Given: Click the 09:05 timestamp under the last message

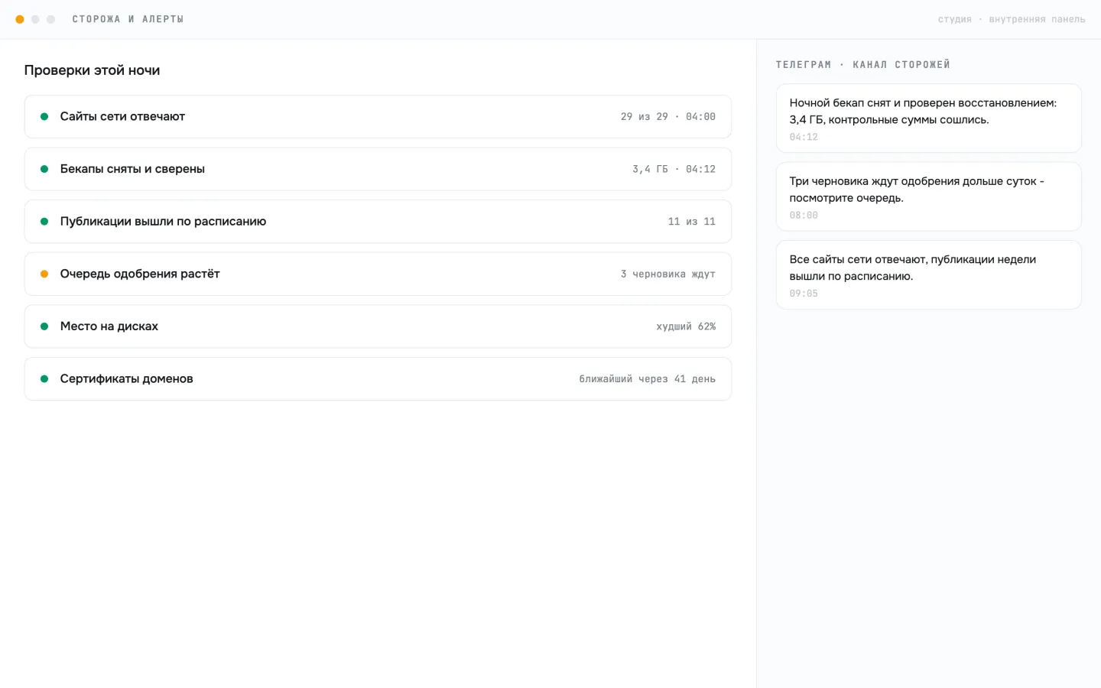Looking at the screenshot, I should tap(804, 294).
